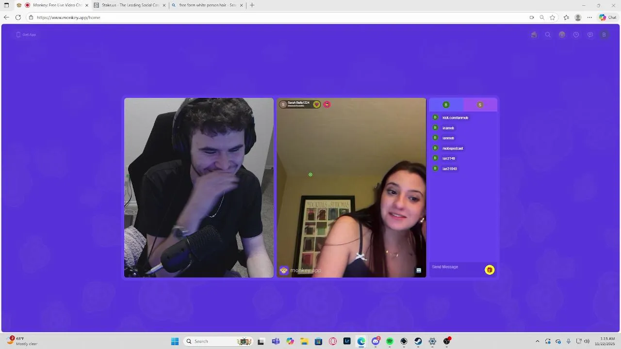Open the Windows Start menu
The image size is (621, 349).
pos(175,341)
